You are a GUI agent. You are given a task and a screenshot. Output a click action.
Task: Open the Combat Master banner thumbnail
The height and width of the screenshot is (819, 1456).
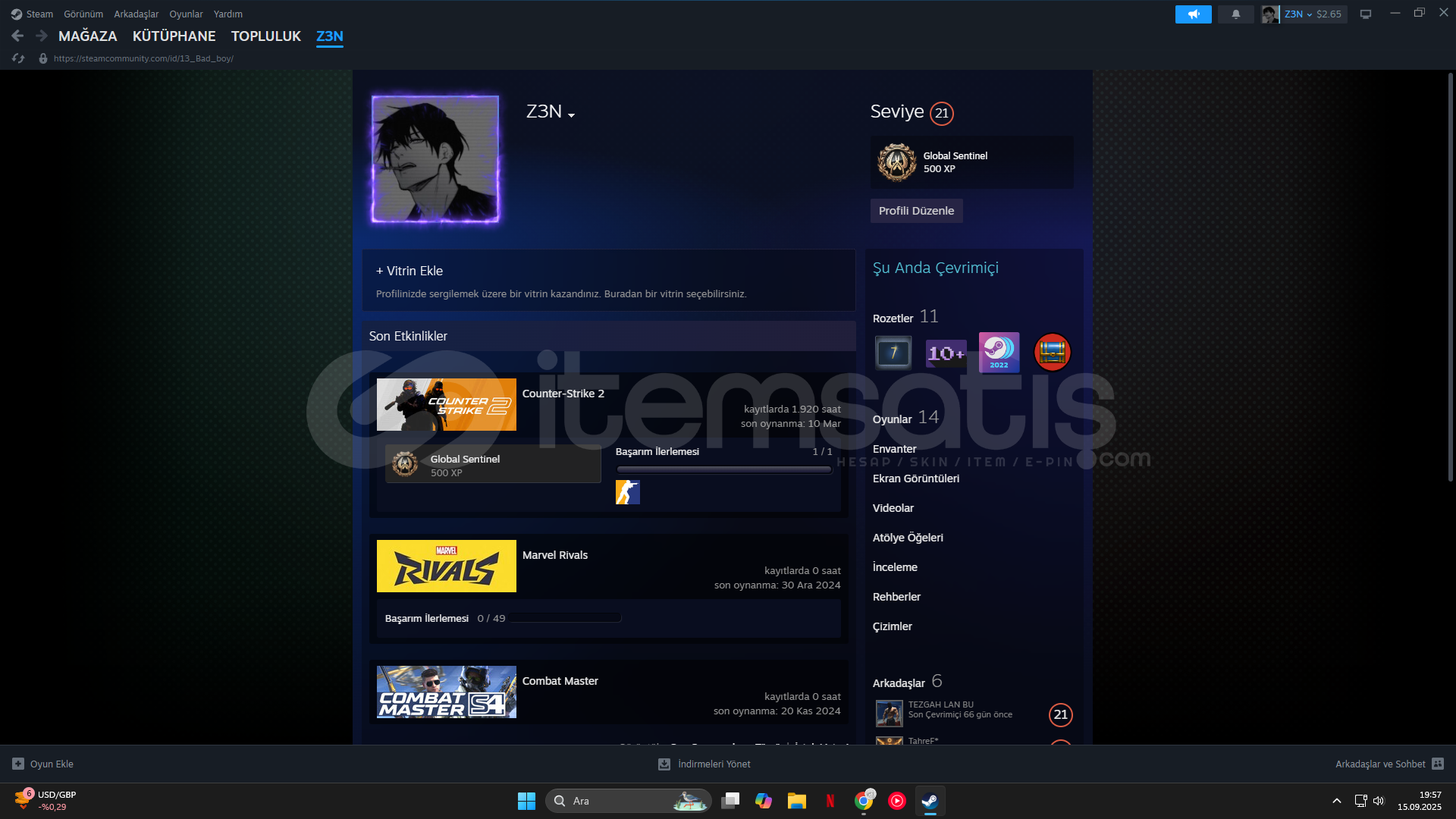[447, 692]
